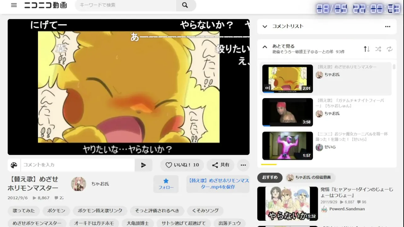The height and width of the screenshot is (227, 404).
Task: Select the 出落チュウ tag
Action: tap(229, 223)
